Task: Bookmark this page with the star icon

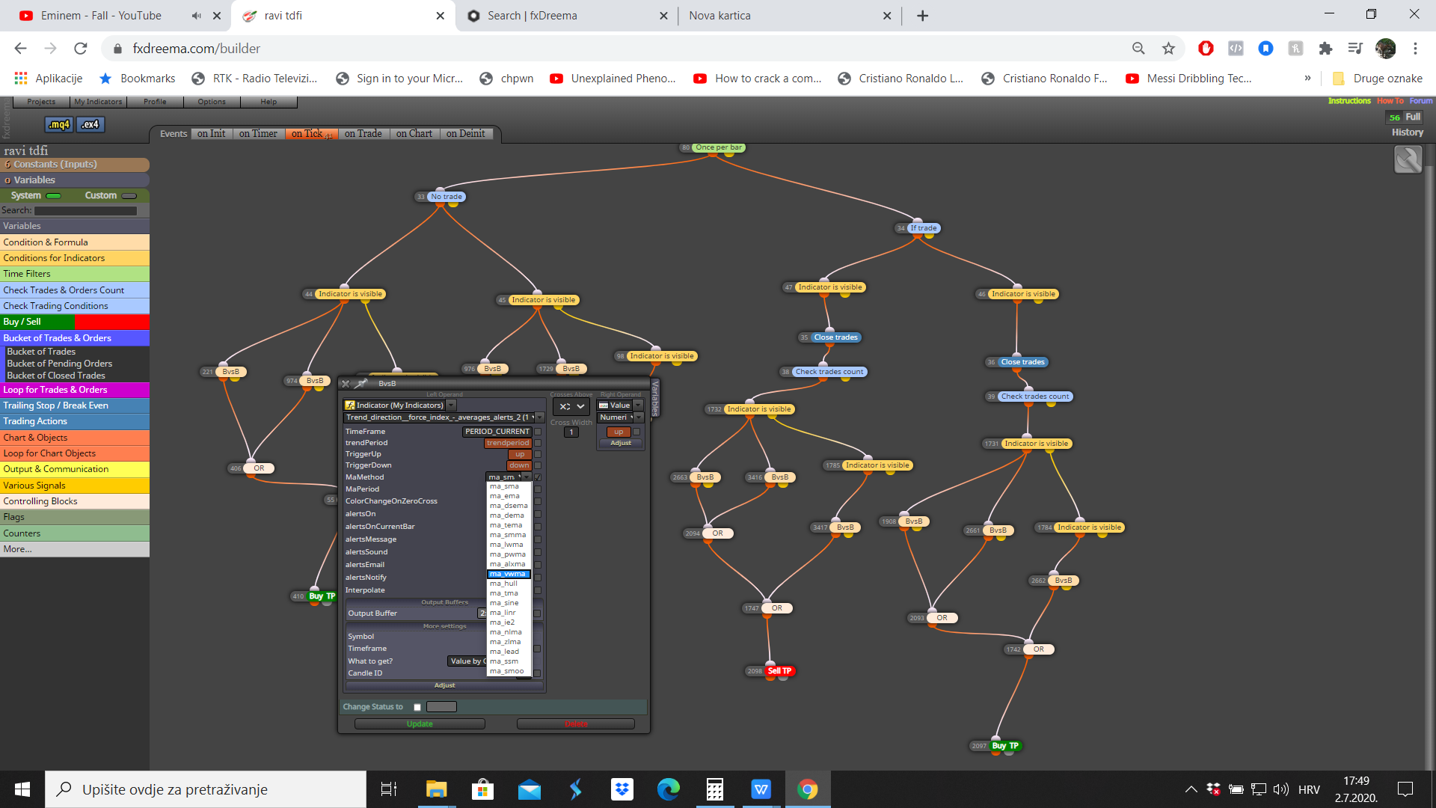Action: pos(1168,49)
